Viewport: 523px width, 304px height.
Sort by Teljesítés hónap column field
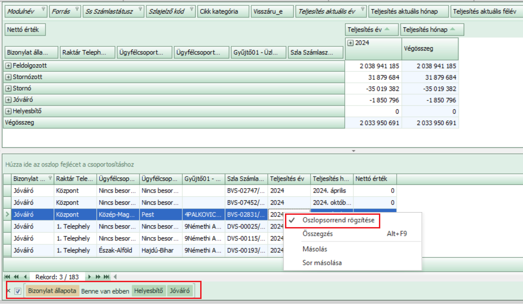click(x=432, y=30)
